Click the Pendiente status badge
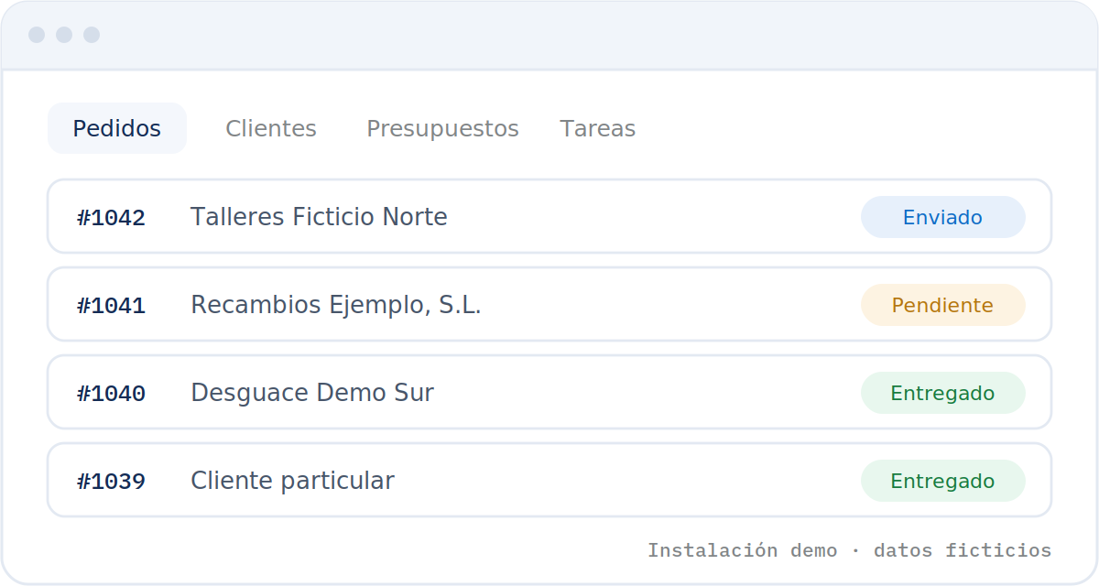 point(943,305)
